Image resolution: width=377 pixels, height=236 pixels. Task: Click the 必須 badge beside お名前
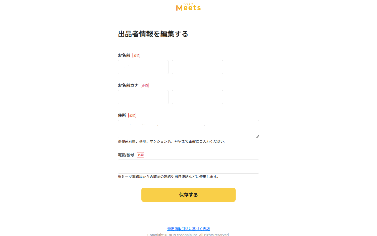point(136,55)
